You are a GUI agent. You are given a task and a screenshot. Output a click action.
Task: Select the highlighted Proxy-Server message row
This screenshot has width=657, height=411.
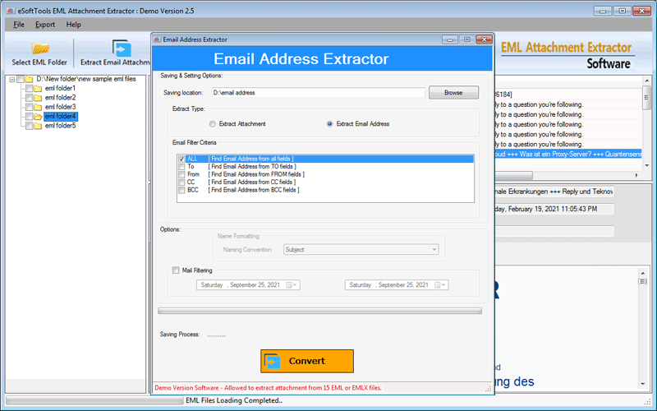(568, 155)
